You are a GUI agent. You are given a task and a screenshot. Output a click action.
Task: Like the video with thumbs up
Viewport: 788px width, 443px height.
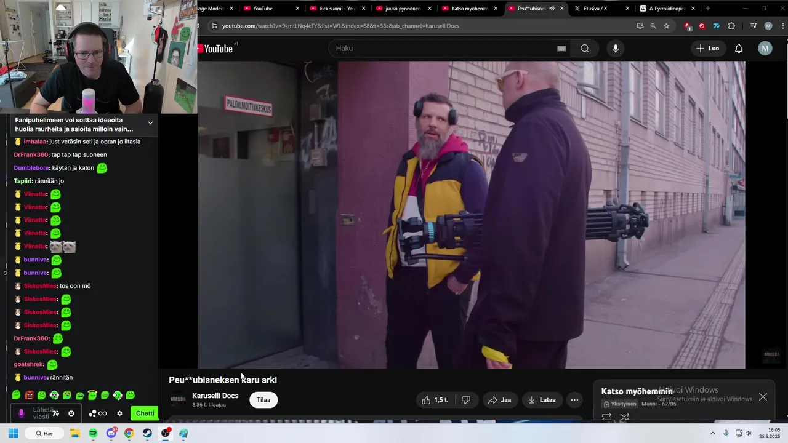coord(435,400)
